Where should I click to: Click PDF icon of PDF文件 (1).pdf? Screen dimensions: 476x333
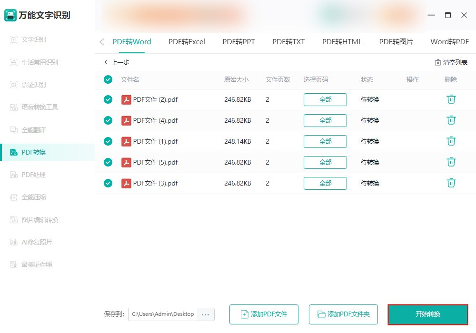point(126,141)
